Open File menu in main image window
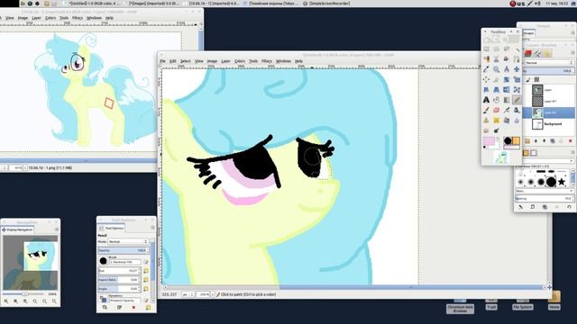This screenshot has width=577, height=324. tap(162, 61)
